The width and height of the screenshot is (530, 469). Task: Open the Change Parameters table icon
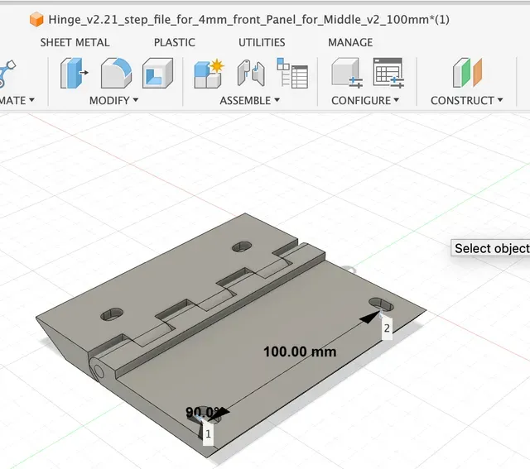click(388, 73)
